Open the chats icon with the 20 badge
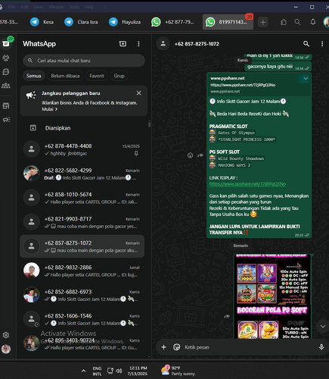The image size is (329, 379). pyautogui.click(x=6, y=44)
